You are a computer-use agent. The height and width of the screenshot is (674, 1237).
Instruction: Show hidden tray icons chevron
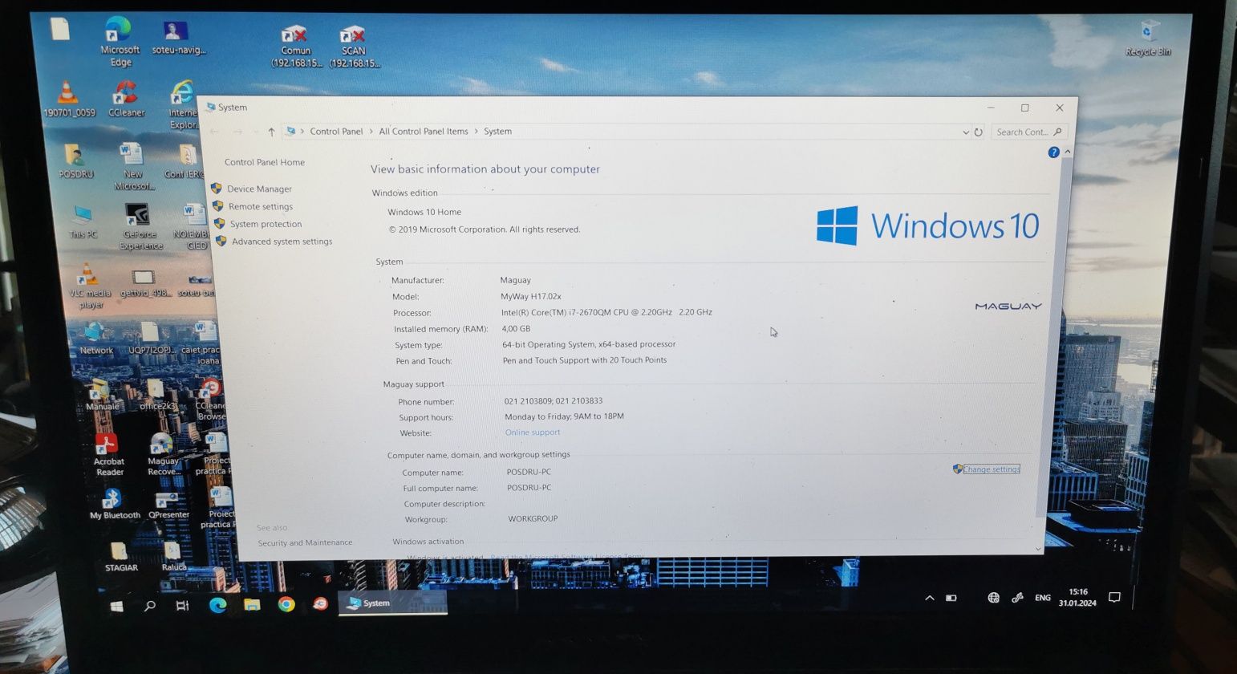point(929,598)
